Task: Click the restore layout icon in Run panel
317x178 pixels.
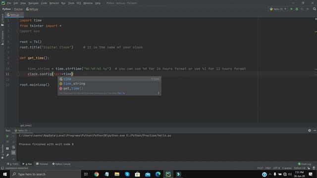Action: 7,148
